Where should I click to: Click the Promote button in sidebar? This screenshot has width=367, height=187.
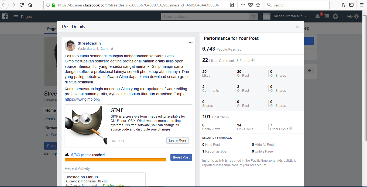click(x=51, y=146)
